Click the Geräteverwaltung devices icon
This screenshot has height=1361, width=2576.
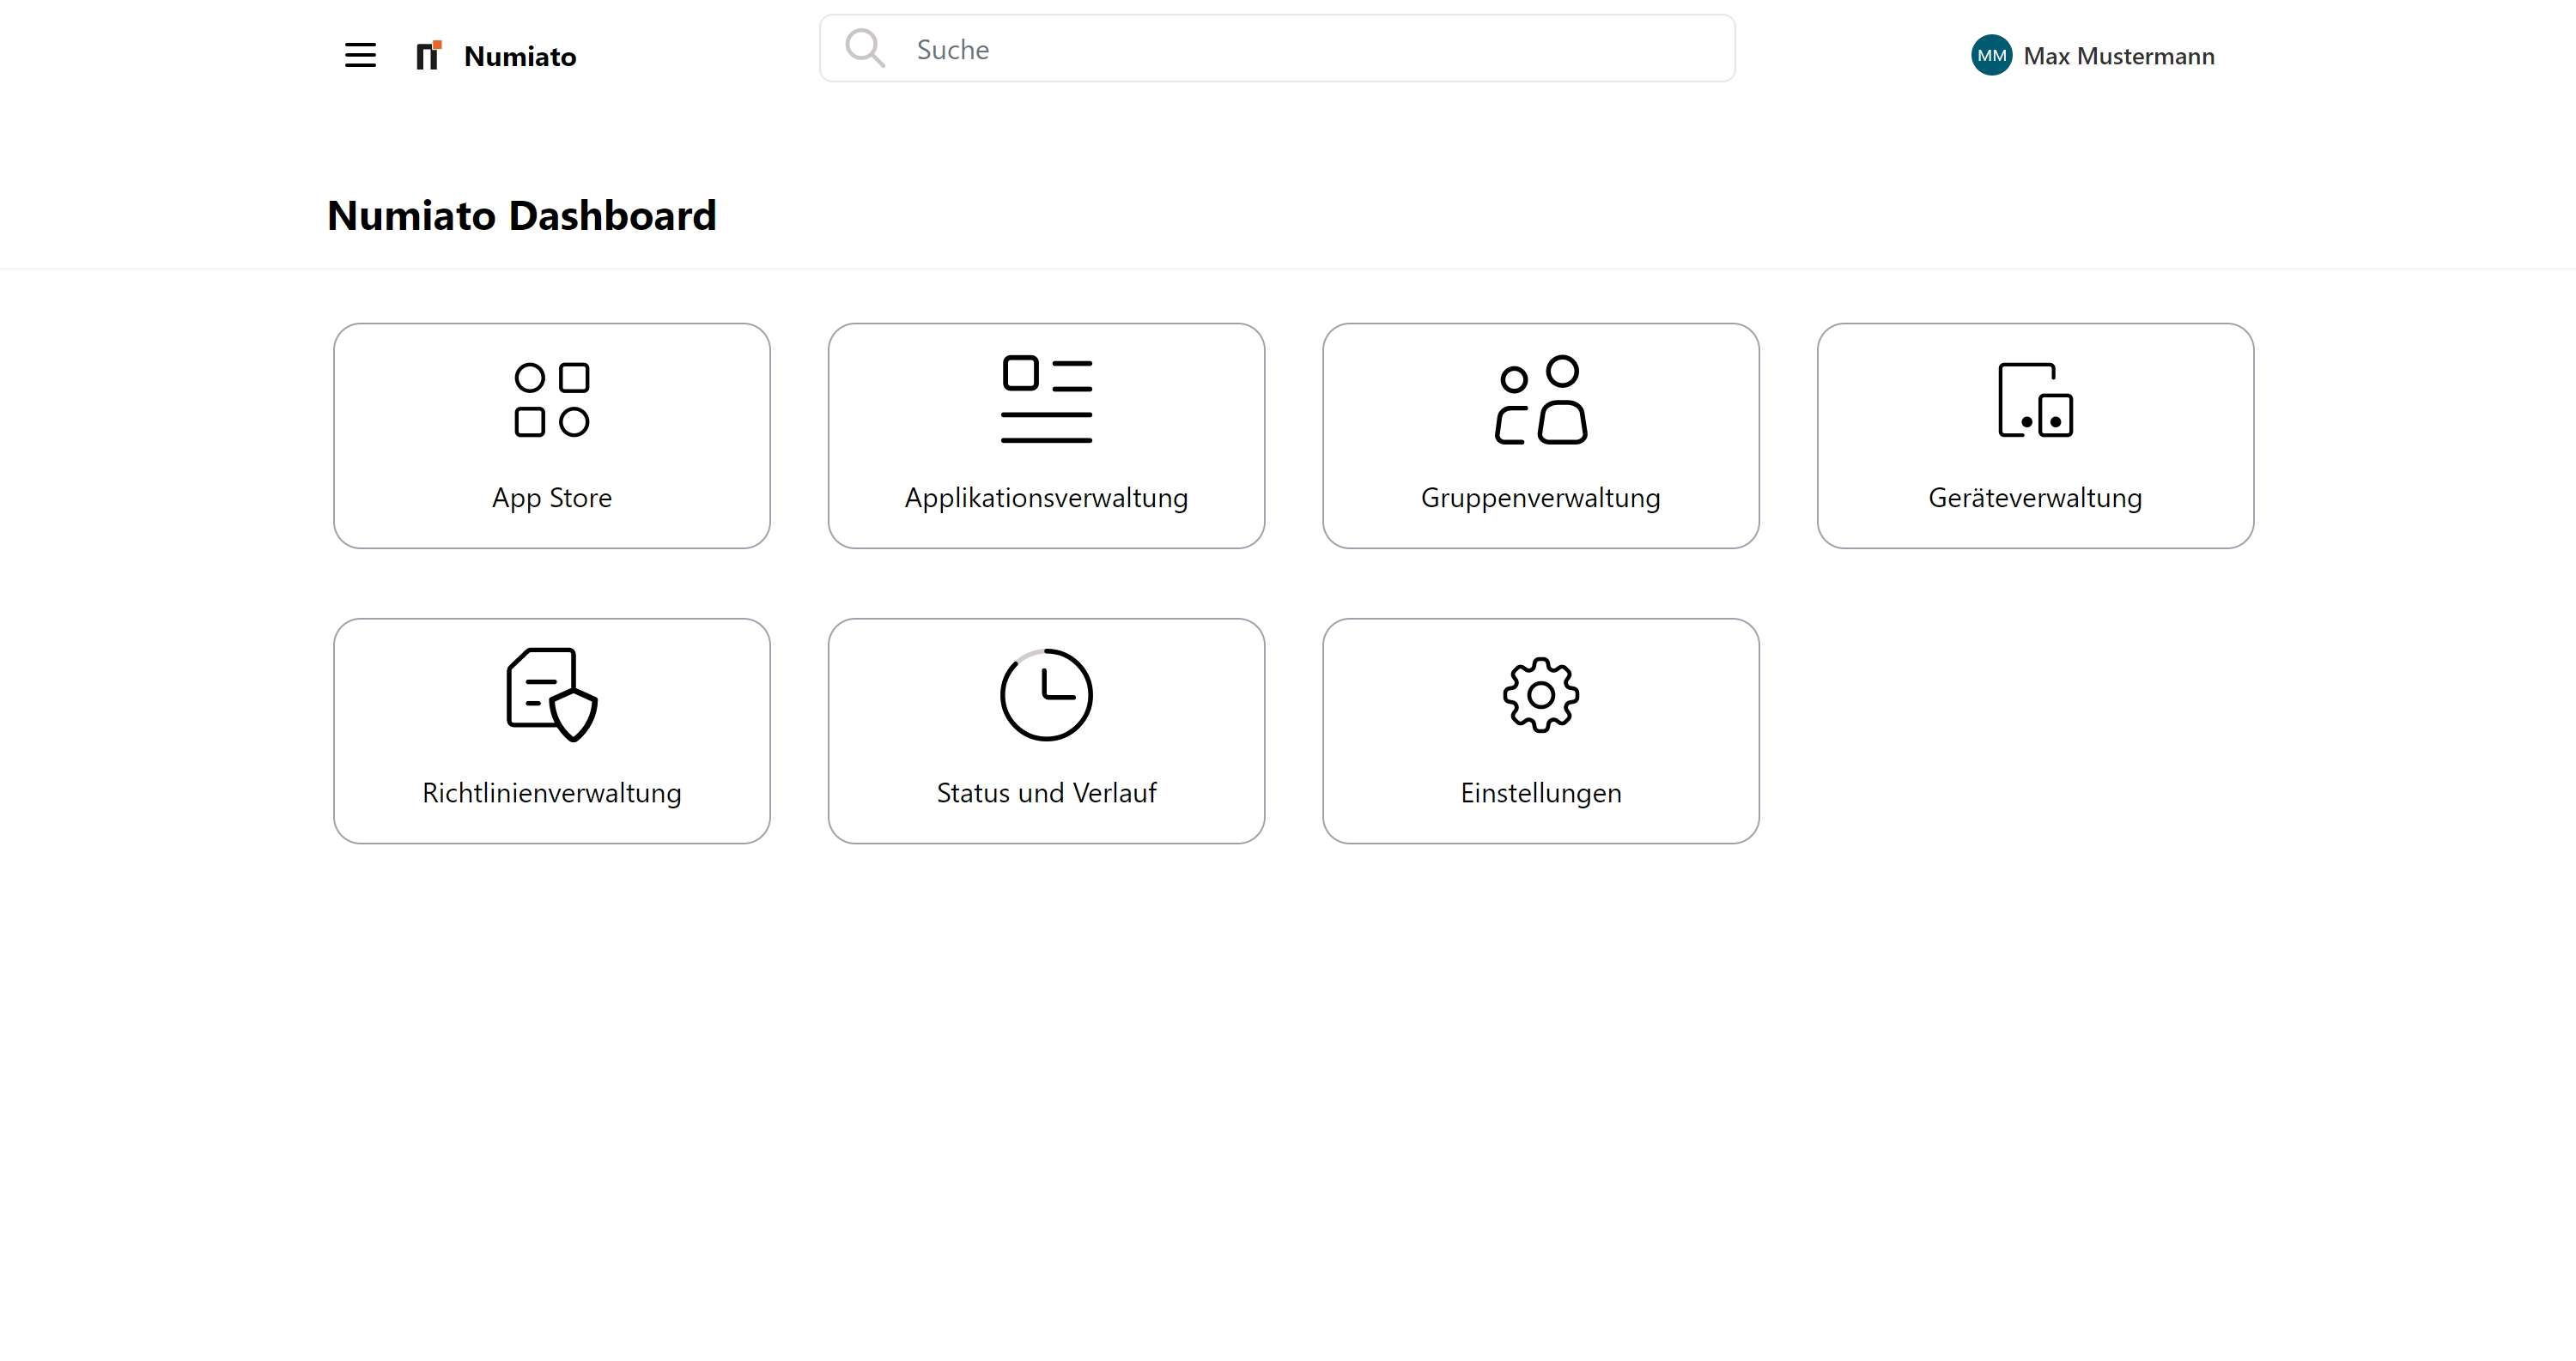[2036, 400]
